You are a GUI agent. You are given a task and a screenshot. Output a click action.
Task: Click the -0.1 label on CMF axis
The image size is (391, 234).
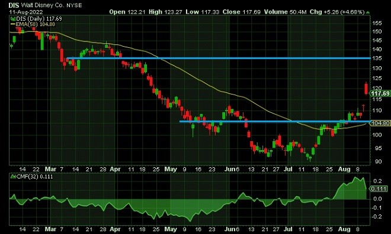(377, 207)
